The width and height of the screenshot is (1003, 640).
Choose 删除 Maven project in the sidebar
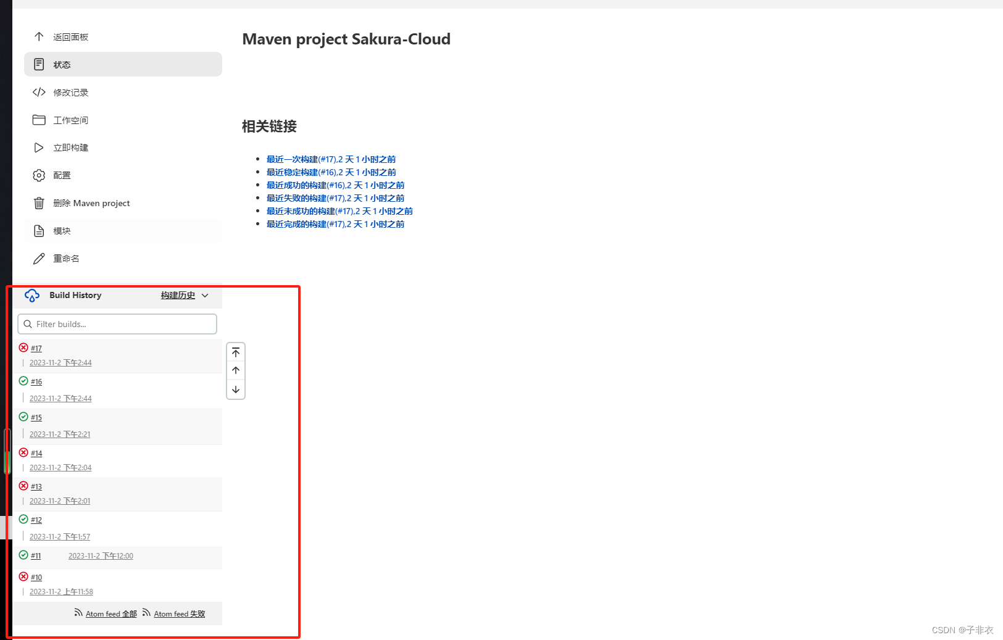tap(123, 203)
